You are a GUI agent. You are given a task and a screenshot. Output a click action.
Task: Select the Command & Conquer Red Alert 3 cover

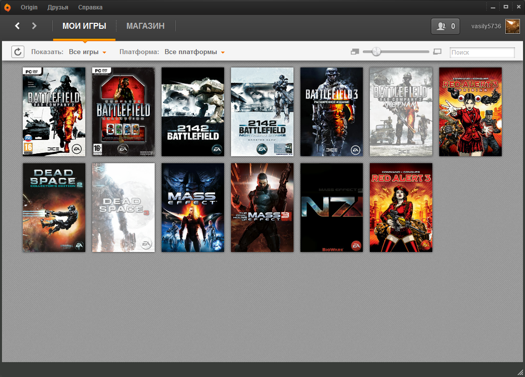(x=401, y=207)
